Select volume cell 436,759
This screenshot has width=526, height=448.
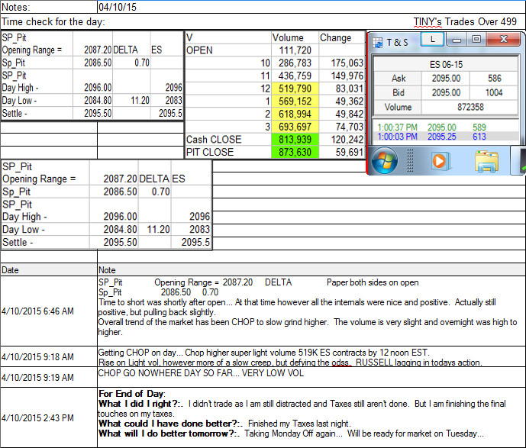click(295, 76)
